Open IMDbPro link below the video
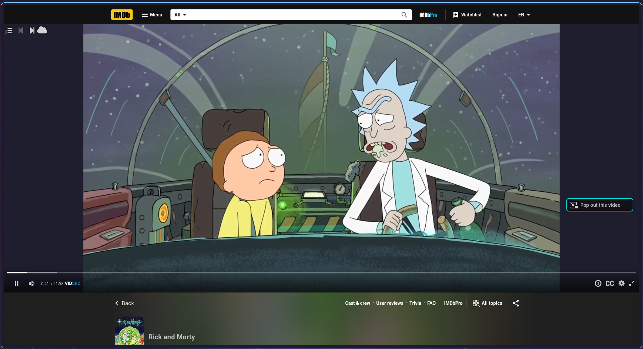This screenshot has width=643, height=349. click(x=453, y=303)
